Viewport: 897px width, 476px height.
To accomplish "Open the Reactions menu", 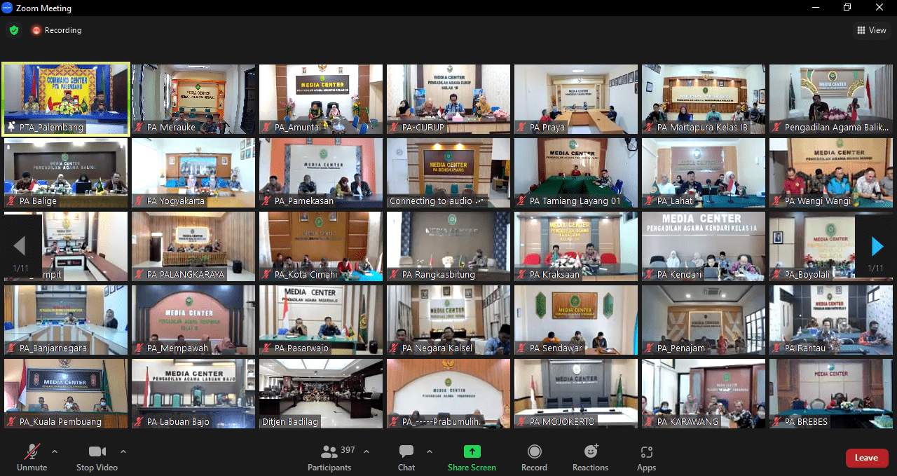I will click(591, 452).
